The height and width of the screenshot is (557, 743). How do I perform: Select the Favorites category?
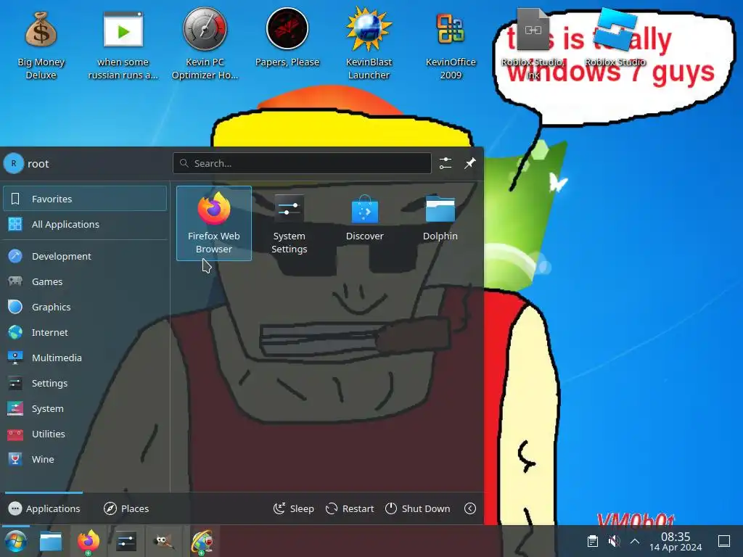tap(85, 199)
